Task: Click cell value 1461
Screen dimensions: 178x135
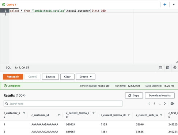Action: 104,132
